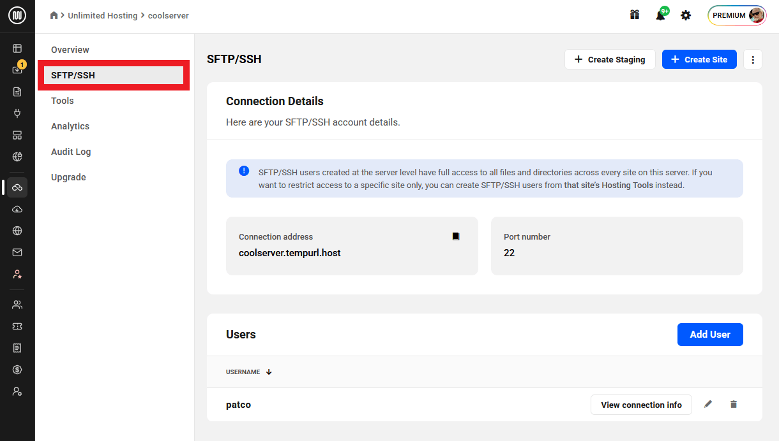Open Audit Log in side menu
This screenshot has width=779, height=441.
(71, 152)
